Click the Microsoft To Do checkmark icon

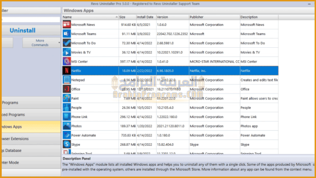click(x=67, y=43)
